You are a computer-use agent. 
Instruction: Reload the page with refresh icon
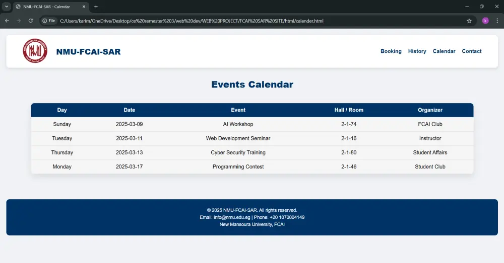[x=31, y=21]
